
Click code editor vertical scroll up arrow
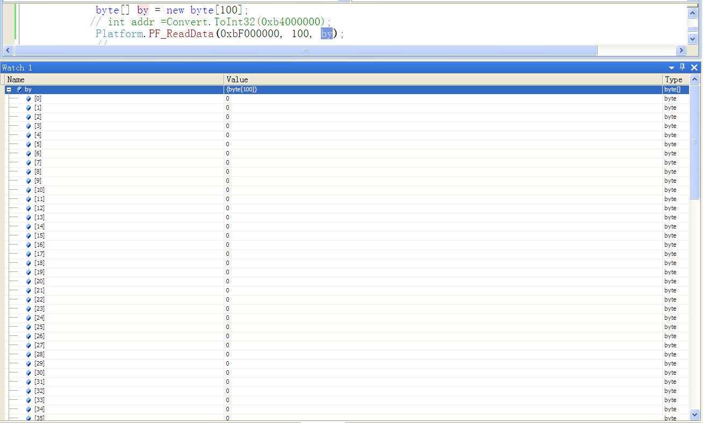coord(693,13)
